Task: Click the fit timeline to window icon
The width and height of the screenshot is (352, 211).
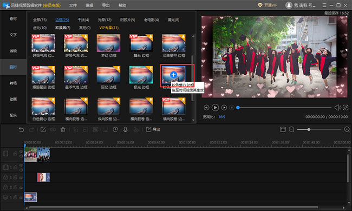Action: (x=283, y=129)
